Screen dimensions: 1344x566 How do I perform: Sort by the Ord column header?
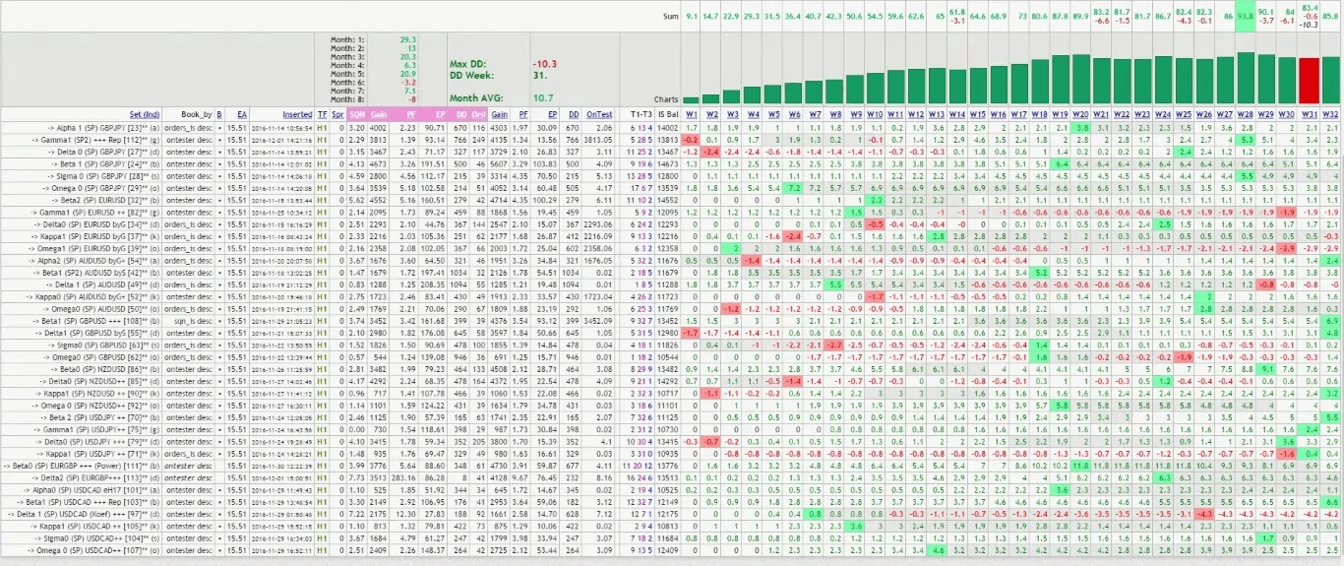tap(478, 115)
